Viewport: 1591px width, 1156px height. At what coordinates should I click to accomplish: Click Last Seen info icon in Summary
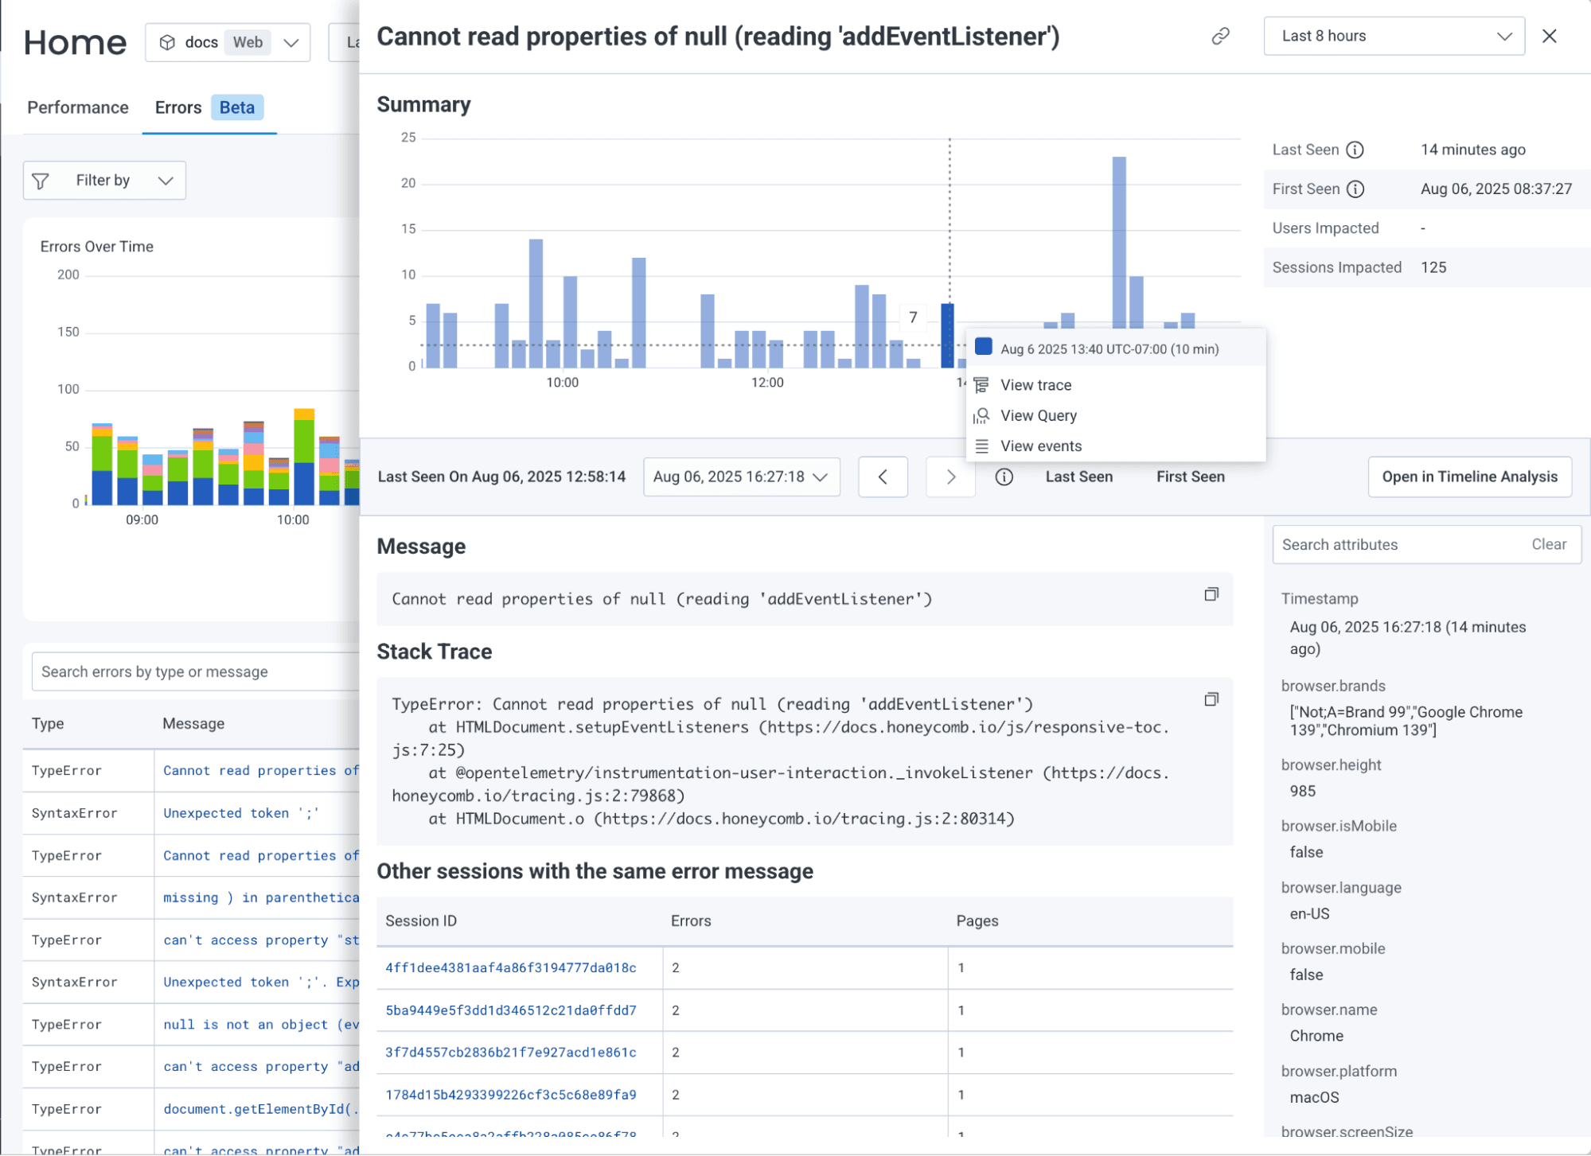click(1355, 150)
